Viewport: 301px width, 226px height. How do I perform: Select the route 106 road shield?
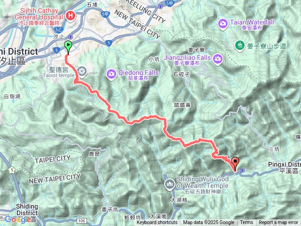pyautogui.click(x=81, y=221)
